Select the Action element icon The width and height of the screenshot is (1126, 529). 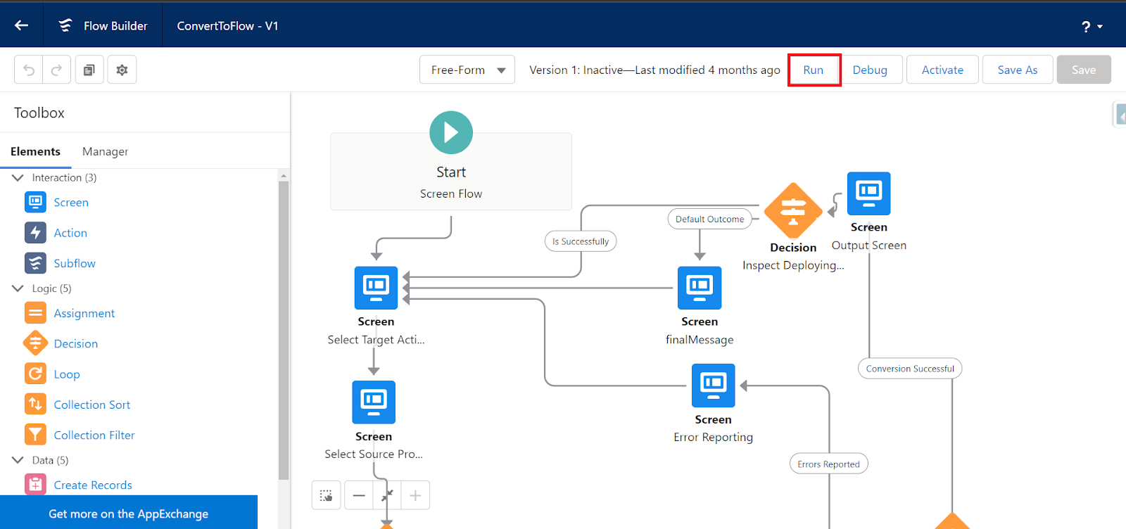pos(35,232)
